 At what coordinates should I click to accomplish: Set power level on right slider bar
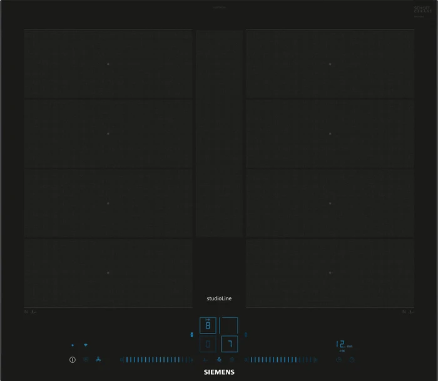point(281,360)
